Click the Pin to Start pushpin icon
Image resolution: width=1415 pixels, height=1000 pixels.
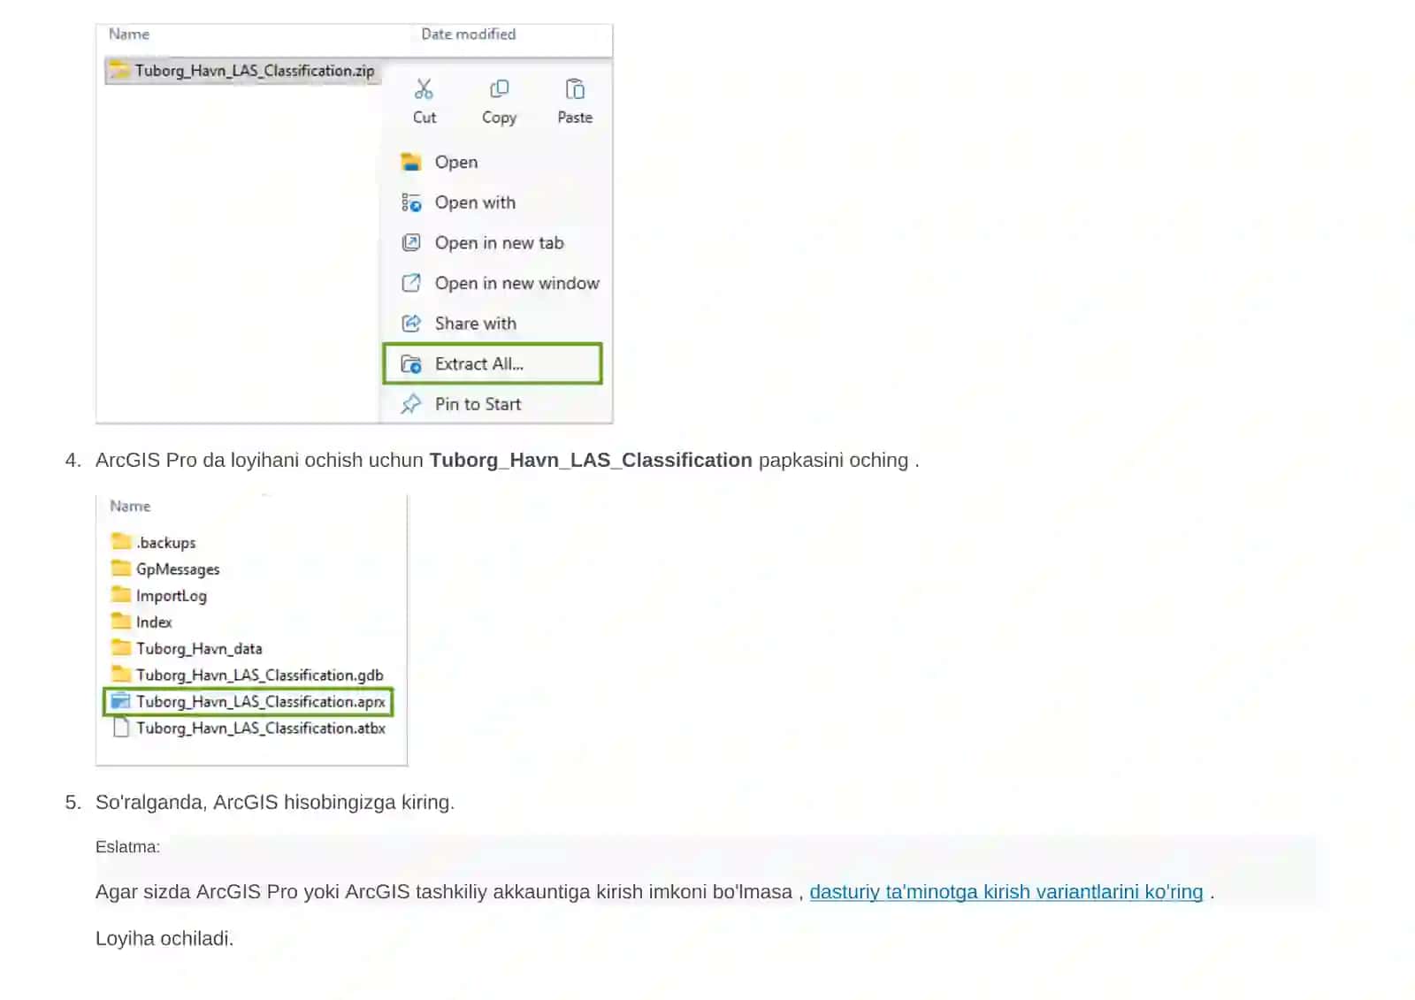tap(411, 404)
